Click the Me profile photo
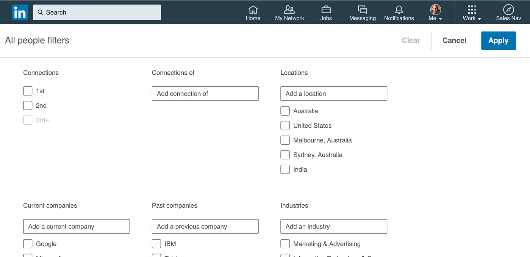Viewport: 530px width, 257px height. pos(435,9)
